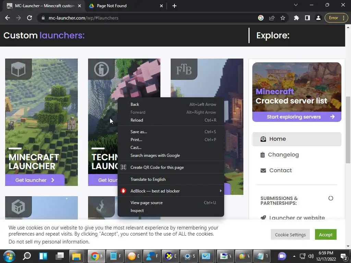
Task: Close the MC-Launcher tab
Action: 80,6
